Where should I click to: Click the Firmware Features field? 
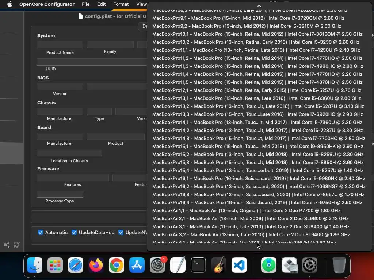(73, 178)
